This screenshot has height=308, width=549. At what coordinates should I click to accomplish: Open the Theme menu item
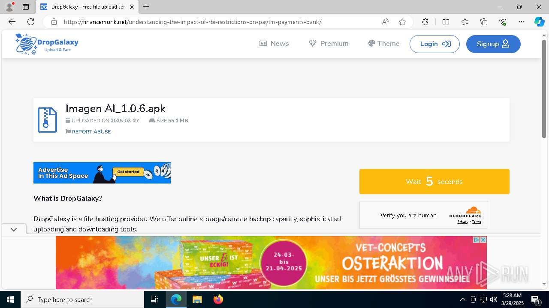pos(384,44)
